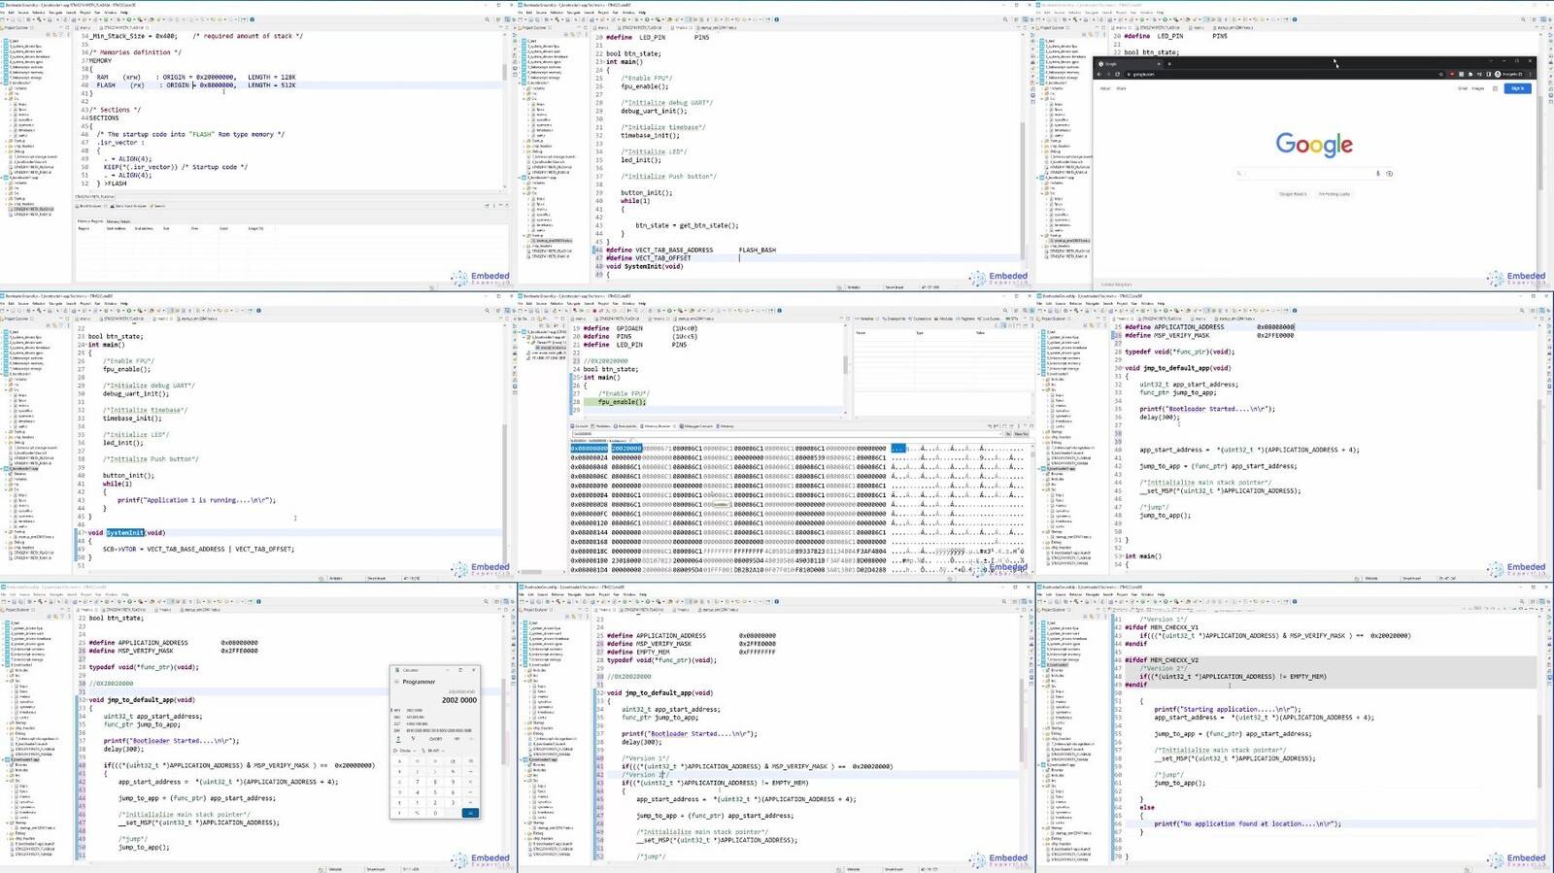Open the Bitwise dropdown in Calculator
The image size is (1554, 873).
click(x=405, y=751)
